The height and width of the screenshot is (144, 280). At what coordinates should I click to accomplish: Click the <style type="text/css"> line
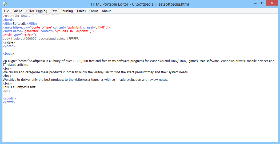click(20, 35)
